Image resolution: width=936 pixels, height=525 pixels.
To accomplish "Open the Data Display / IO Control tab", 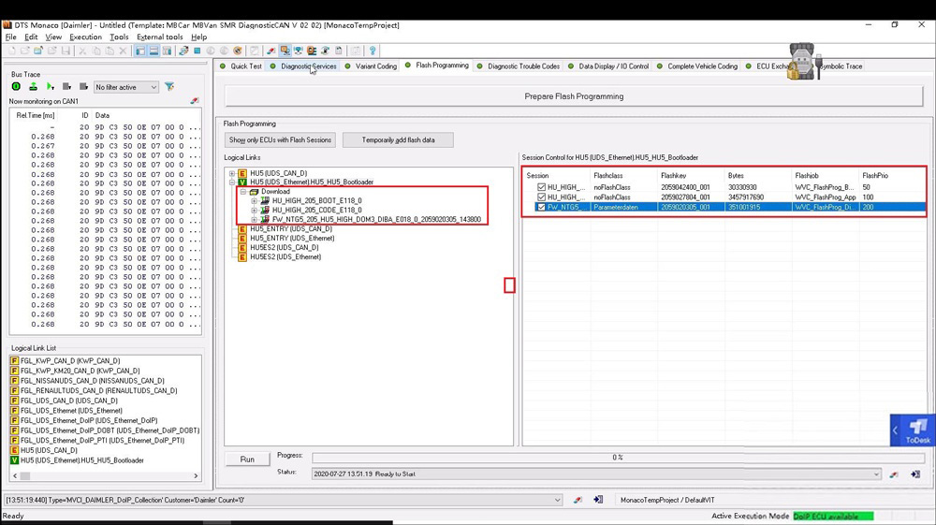I will pos(608,66).
